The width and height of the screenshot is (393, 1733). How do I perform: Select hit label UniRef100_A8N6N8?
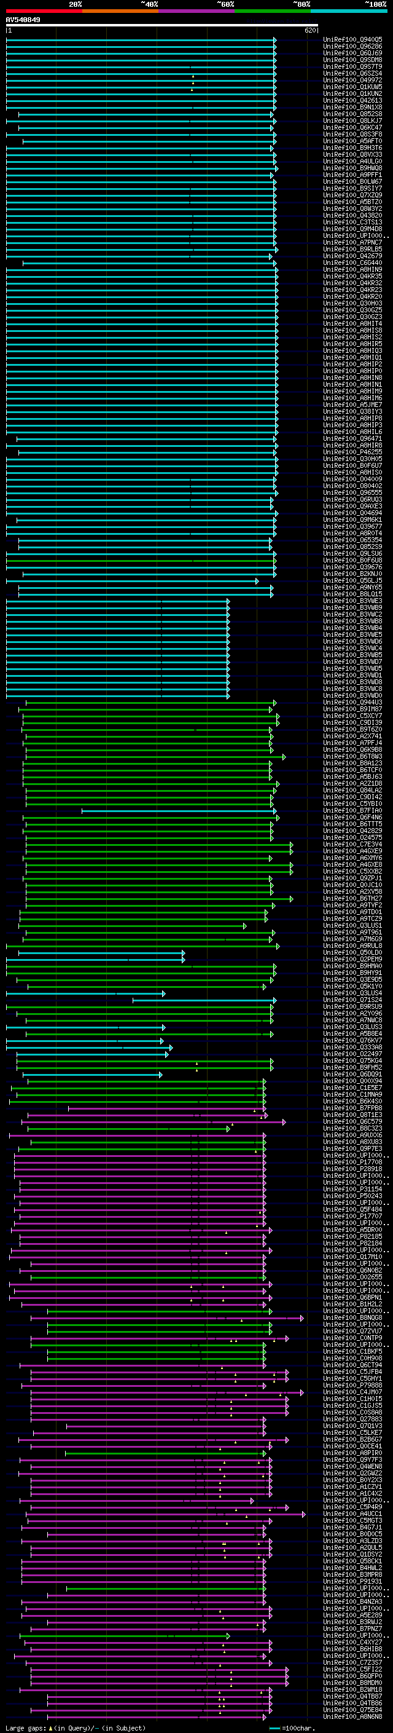[352, 1716]
